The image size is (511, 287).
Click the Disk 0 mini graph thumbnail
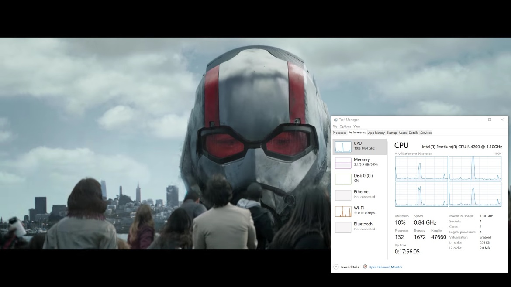point(343,179)
